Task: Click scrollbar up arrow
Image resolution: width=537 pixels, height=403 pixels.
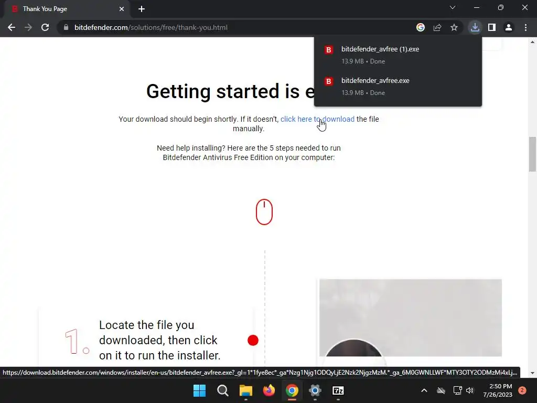Action: click(532, 42)
